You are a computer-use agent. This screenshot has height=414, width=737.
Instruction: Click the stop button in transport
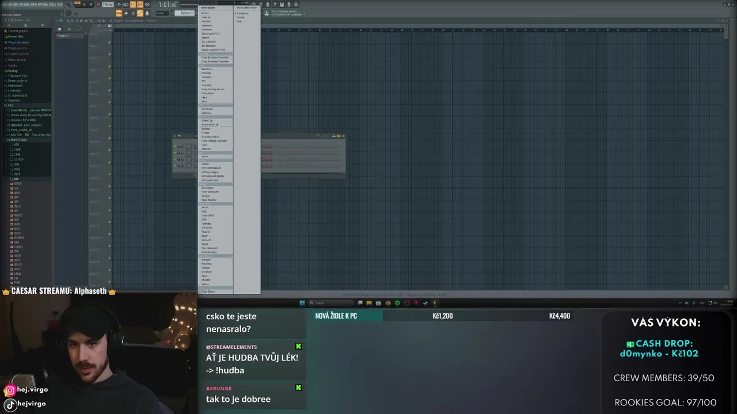click(x=91, y=5)
